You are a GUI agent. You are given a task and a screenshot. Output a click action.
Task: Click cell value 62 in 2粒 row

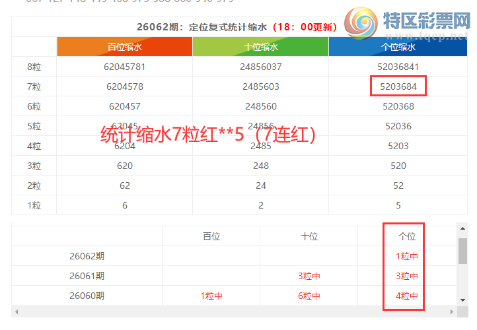tap(125, 185)
